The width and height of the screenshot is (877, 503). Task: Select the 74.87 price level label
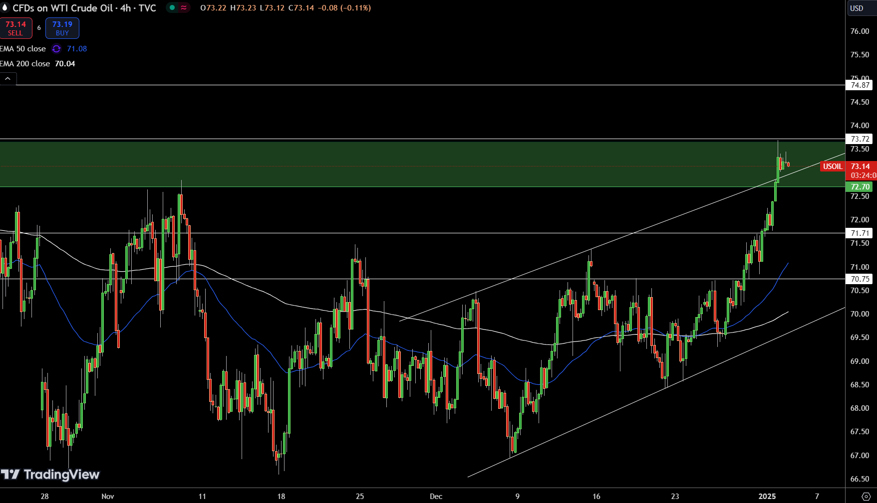click(x=860, y=85)
